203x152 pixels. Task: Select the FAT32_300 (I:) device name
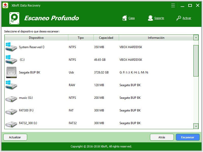tap(28, 123)
